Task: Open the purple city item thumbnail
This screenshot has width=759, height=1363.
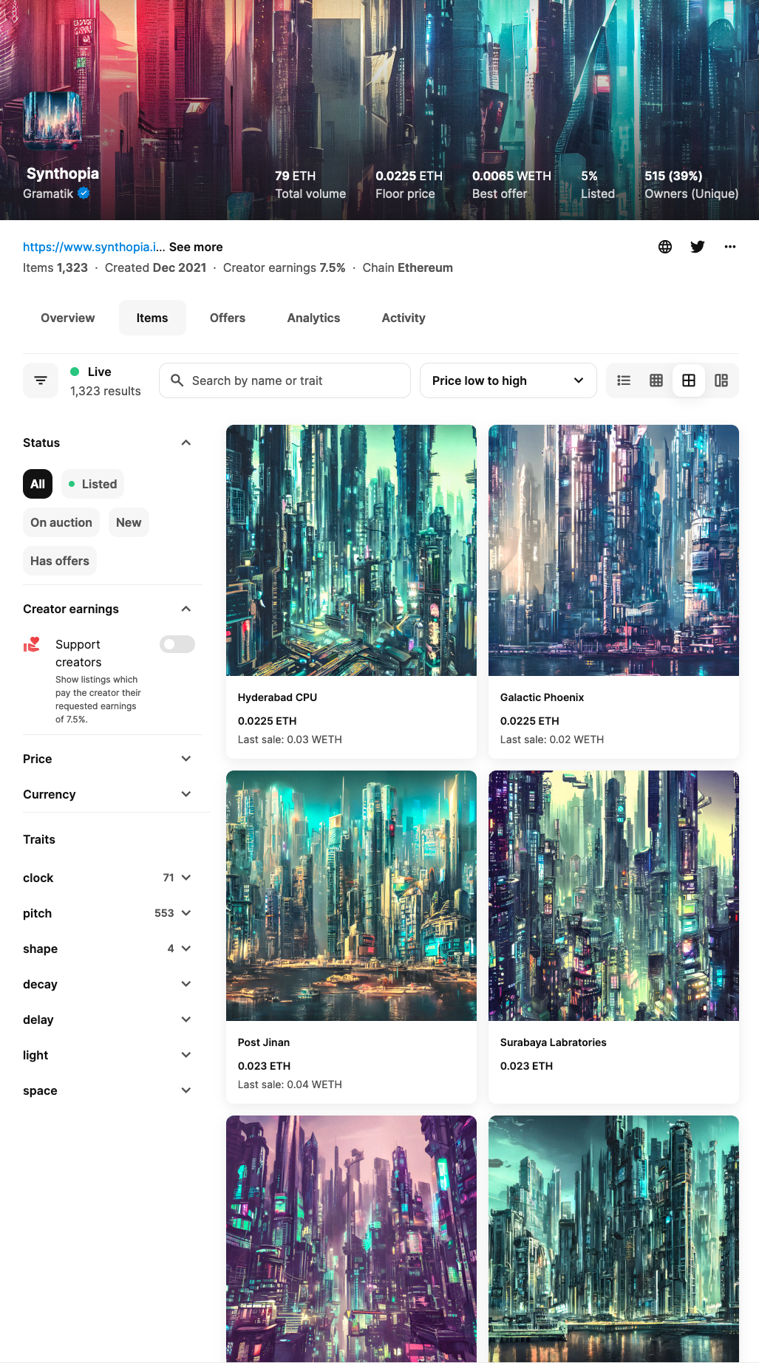Action: [351, 1239]
